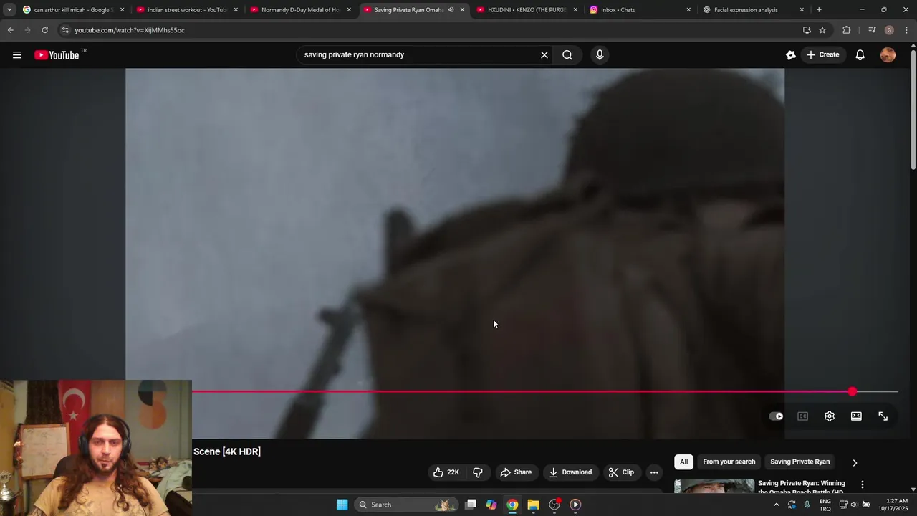The height and width of the screenshot is (516, 917).
Task: Create a Clip of the video
Action: point(621,472)
